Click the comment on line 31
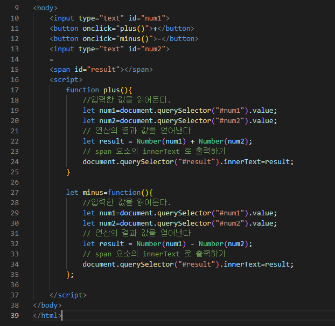The image size is (335, 326). click(136, 233)
